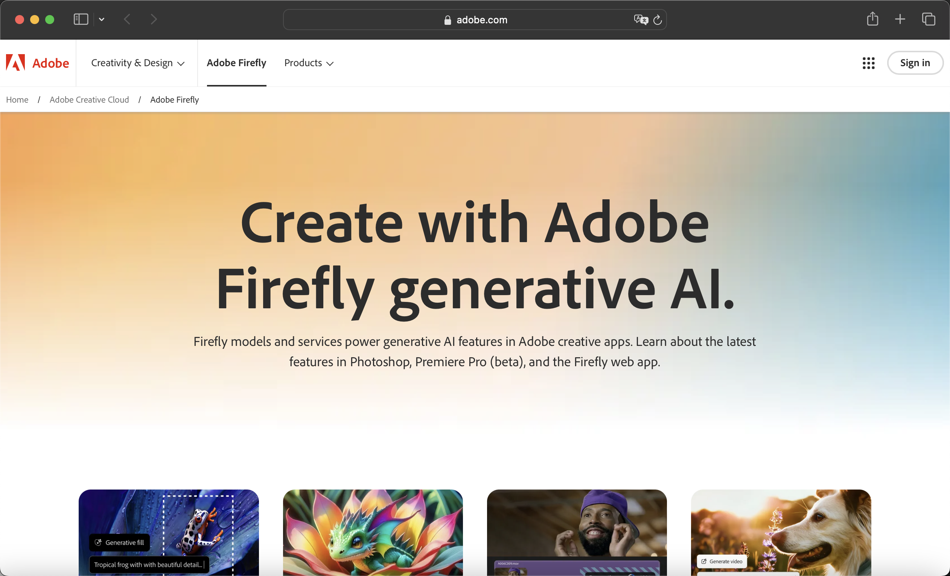Click the Generate video label button
950x576 pixels.
click(x=722, y=561)
